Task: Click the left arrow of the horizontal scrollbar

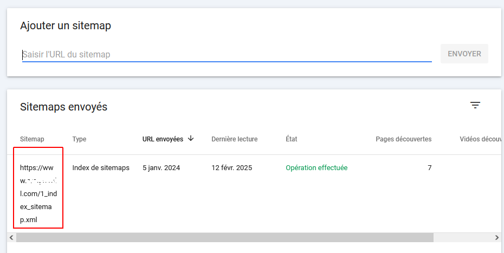Action: (11, 237)
